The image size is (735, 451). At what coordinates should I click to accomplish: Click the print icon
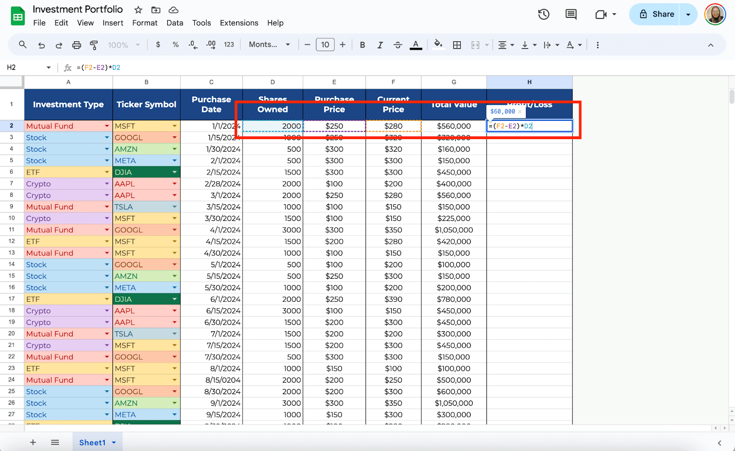[76, 45]
